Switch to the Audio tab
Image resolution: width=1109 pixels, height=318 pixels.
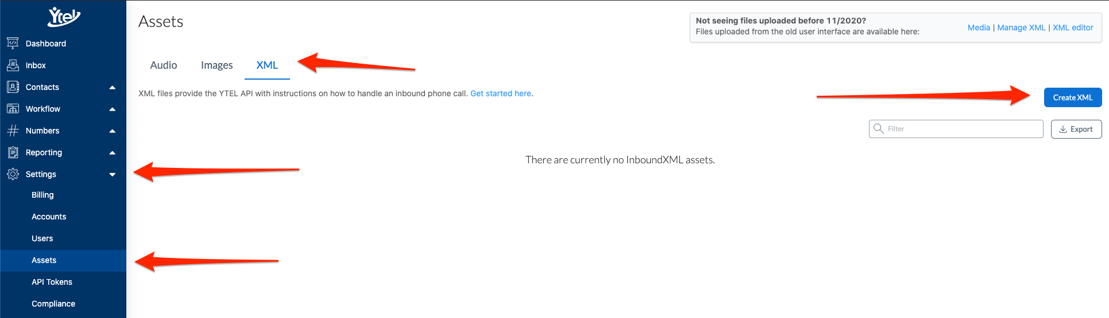point(164,65)
